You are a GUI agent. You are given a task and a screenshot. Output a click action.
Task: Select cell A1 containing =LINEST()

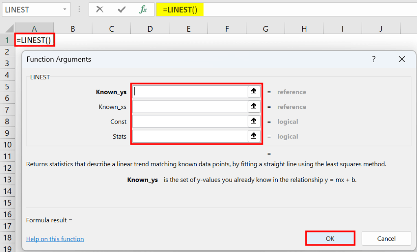point(34,40)
